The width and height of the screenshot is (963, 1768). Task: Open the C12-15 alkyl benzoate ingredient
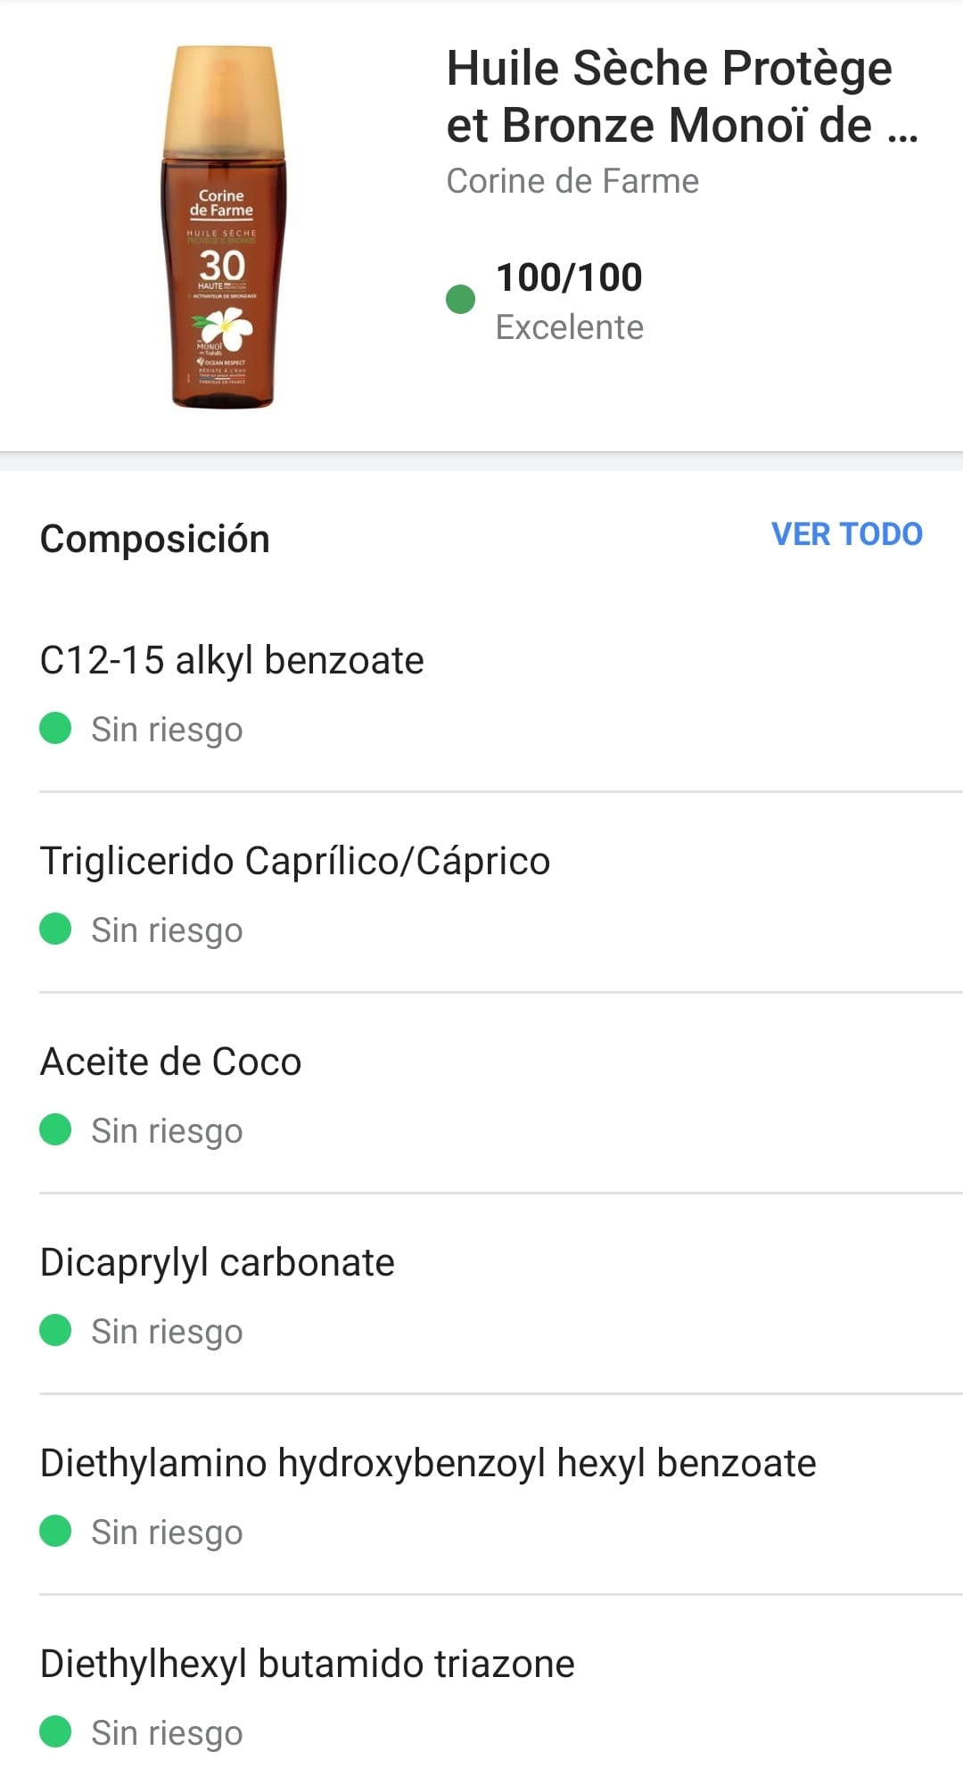232,661
